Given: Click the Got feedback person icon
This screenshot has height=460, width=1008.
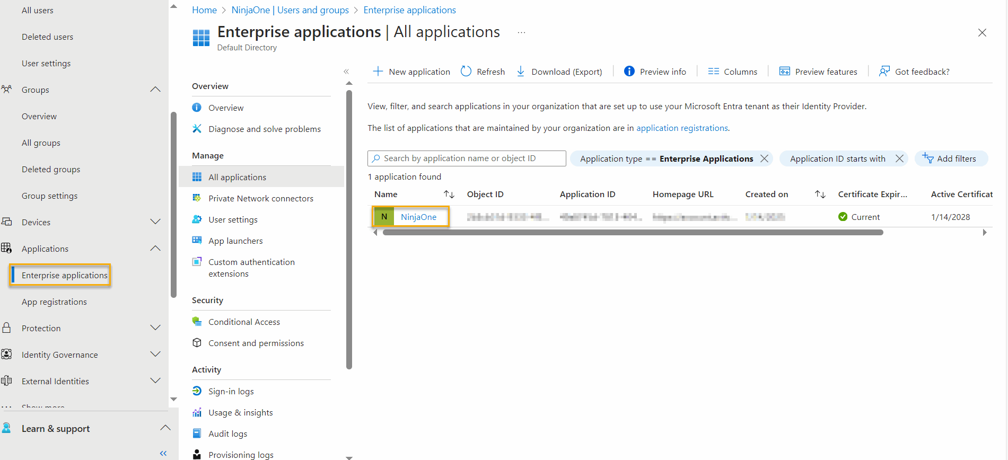Looking at the screenshot, I should tap(884, 71).
